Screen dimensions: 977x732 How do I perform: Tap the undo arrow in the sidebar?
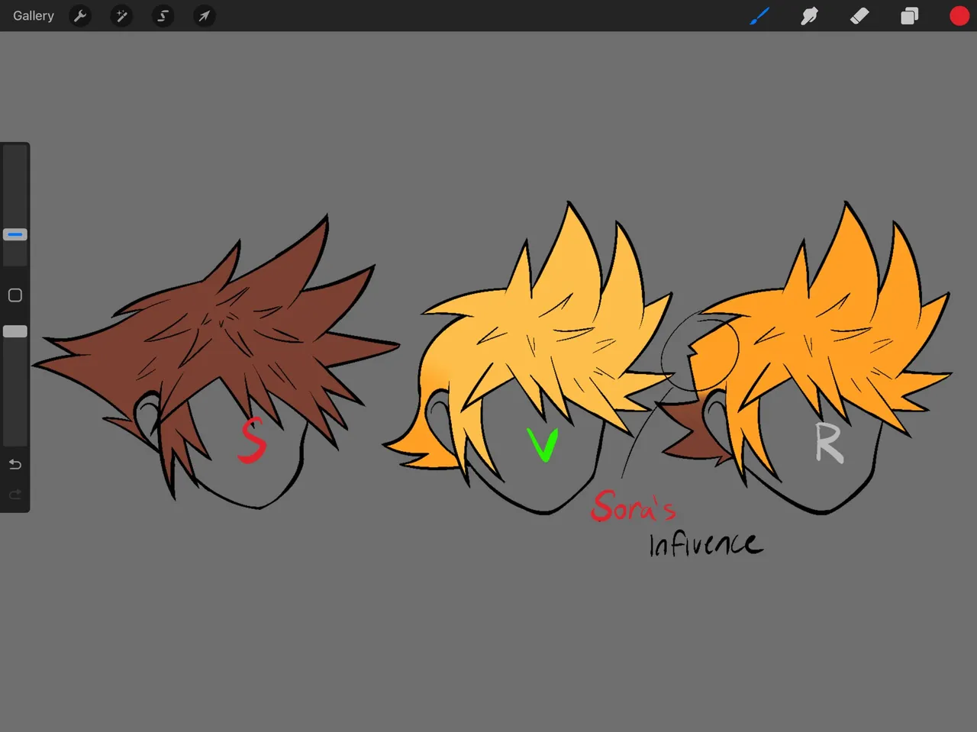(15, 463)
